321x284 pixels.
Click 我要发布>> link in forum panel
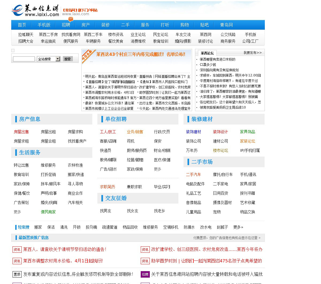[252, 53]
